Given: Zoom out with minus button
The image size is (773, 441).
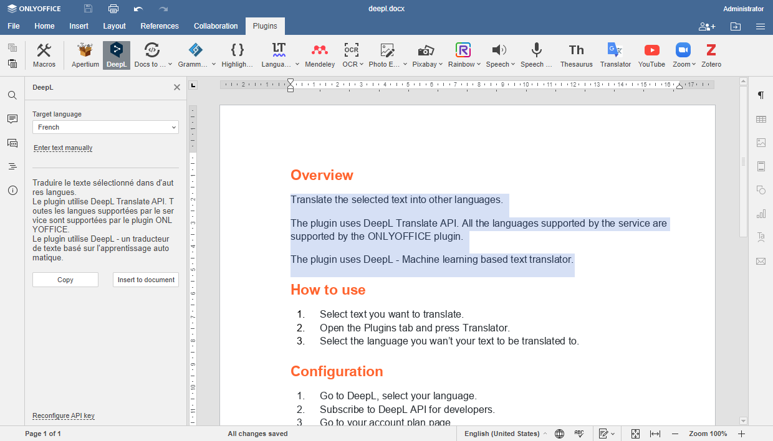Looking at the screenshot, I should [675, 434].
